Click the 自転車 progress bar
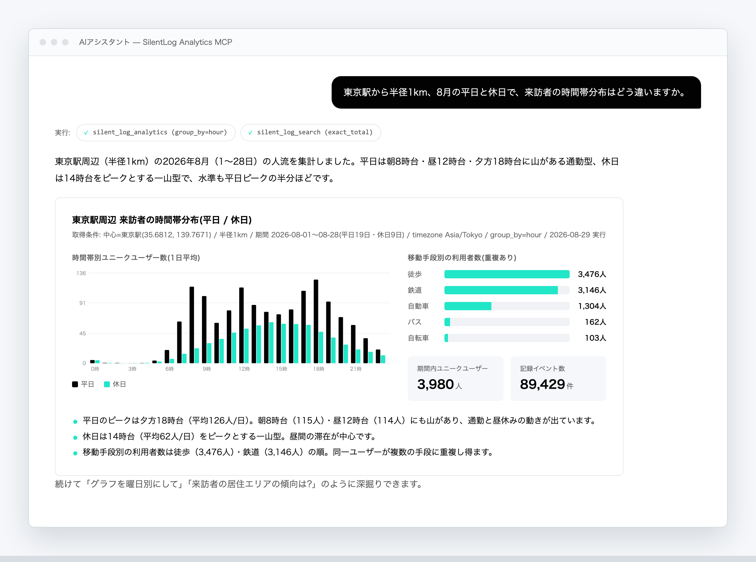Screen dimensions: 756x562 pos(507,338)
